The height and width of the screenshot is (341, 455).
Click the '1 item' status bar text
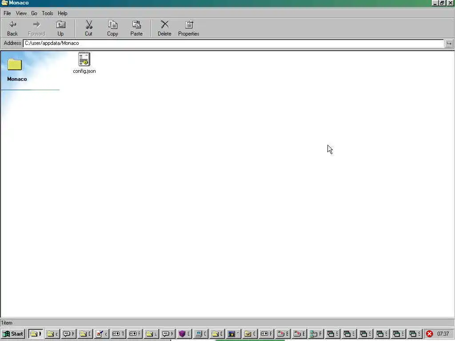click(x=6, y=323)
